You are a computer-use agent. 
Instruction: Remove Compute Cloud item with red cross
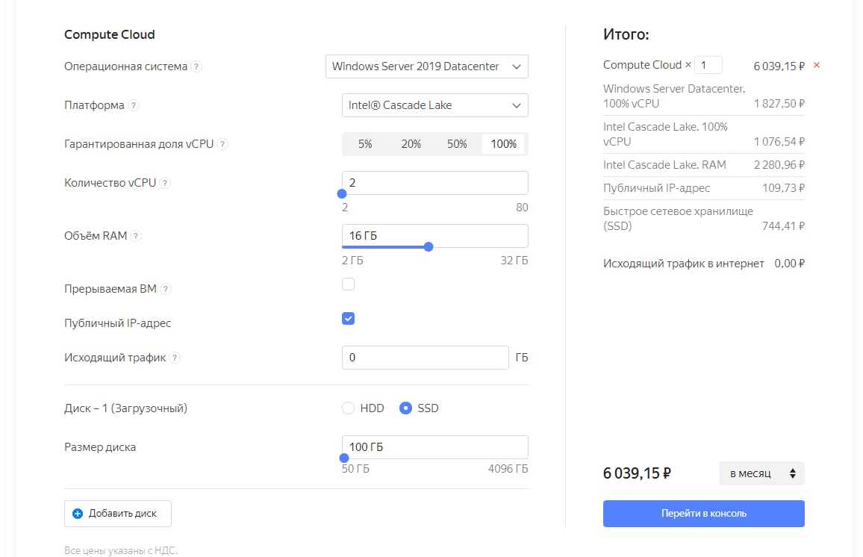tap(817, 65)
